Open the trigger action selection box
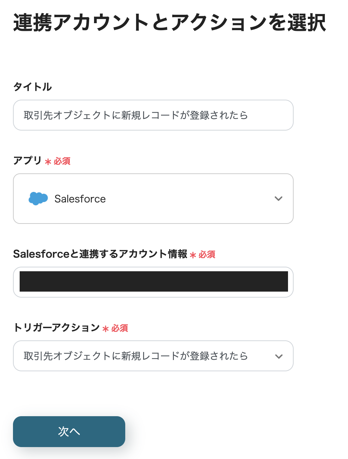The height and width of the screenshot is (459, 348). (x=147, y=356)
